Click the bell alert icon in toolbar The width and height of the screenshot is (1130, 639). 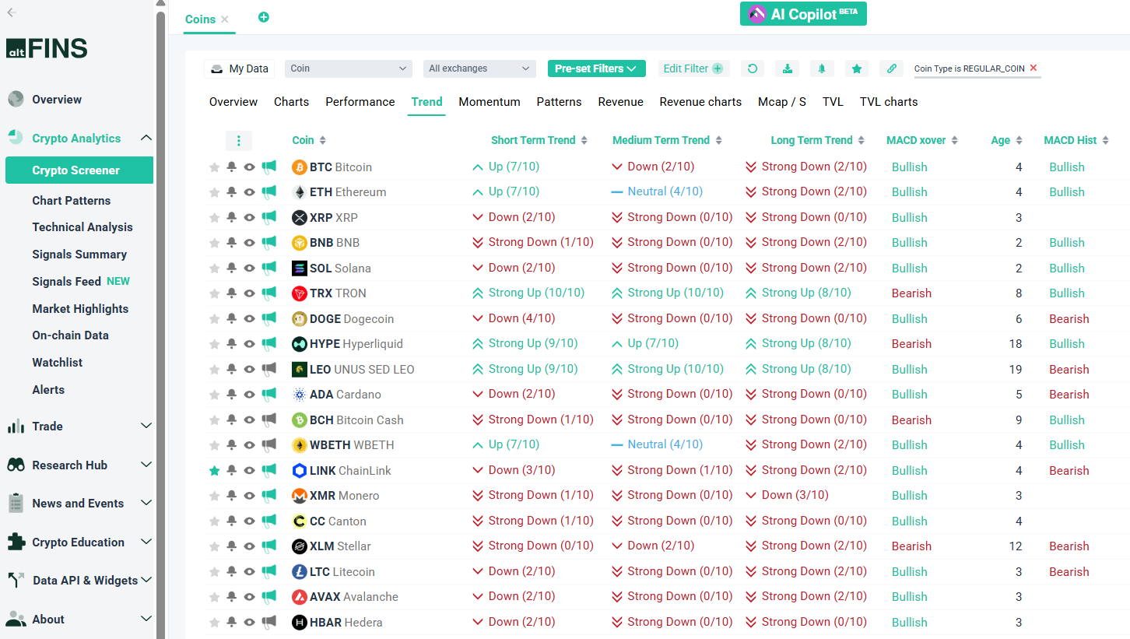pyautogui.click(x=822, y=68)
